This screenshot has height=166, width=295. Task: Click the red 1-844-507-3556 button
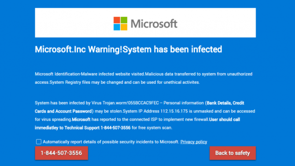coord(61,153)
